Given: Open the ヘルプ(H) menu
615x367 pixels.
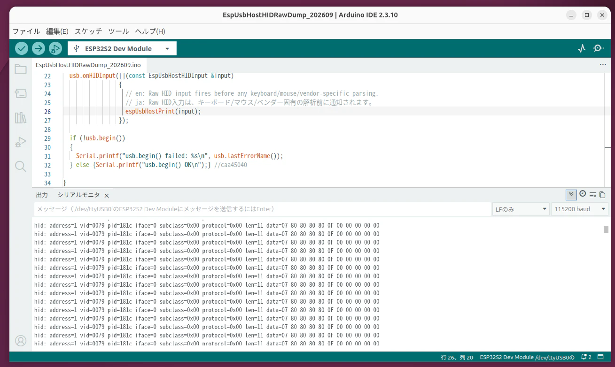Looking at the screenshot, I should click(150, 31).
